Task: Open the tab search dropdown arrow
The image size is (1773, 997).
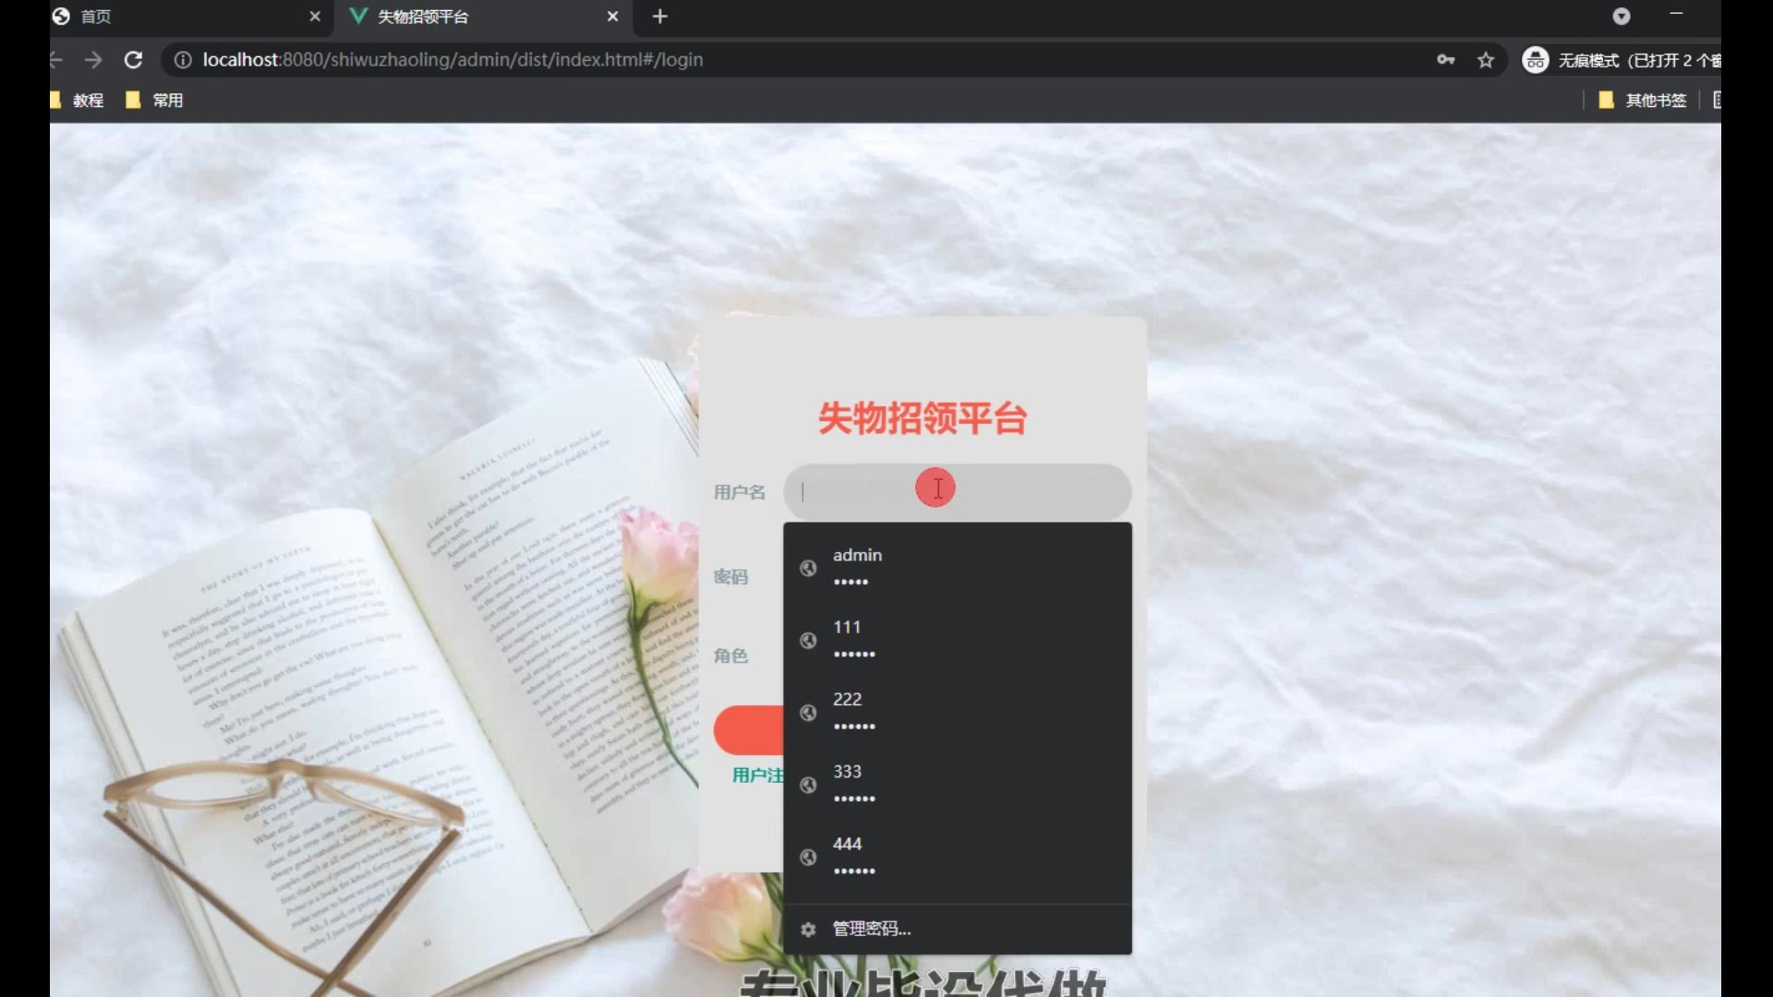Action: click(1621, 17)
